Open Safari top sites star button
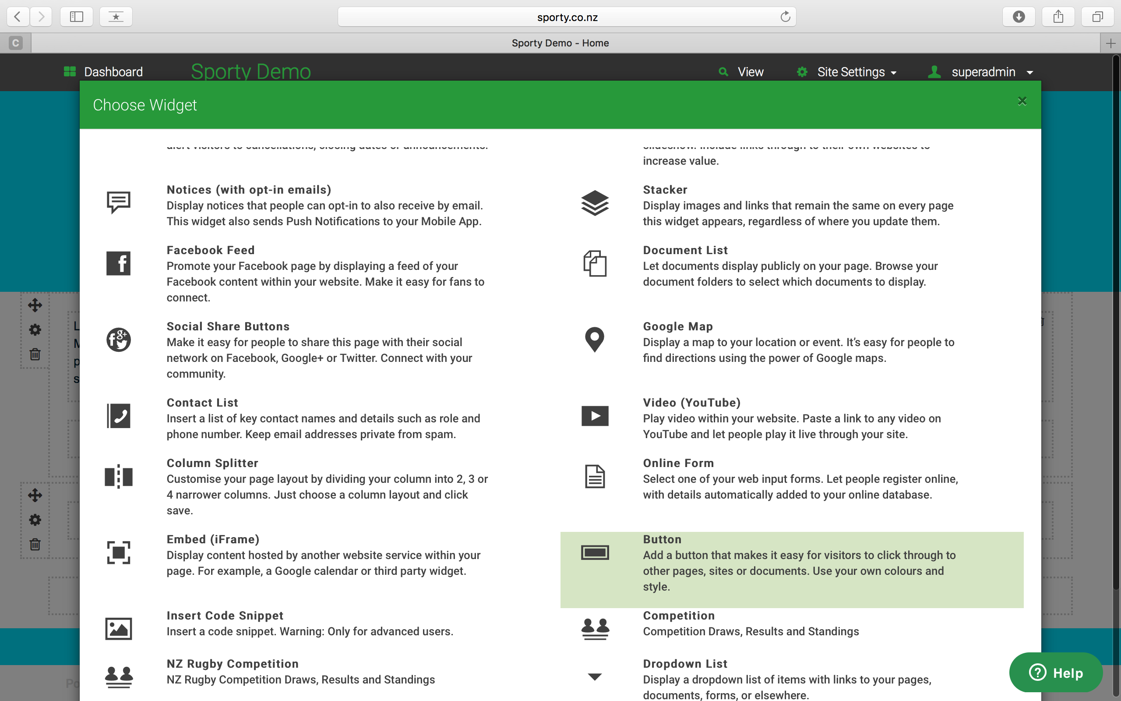This screenshot has height=701, width=1121. [116, 17]
